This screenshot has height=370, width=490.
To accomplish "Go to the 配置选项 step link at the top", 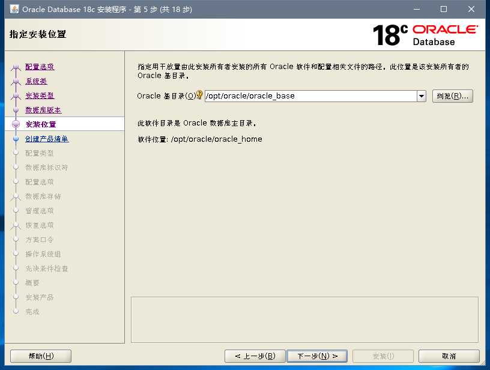I will (40, 67).
